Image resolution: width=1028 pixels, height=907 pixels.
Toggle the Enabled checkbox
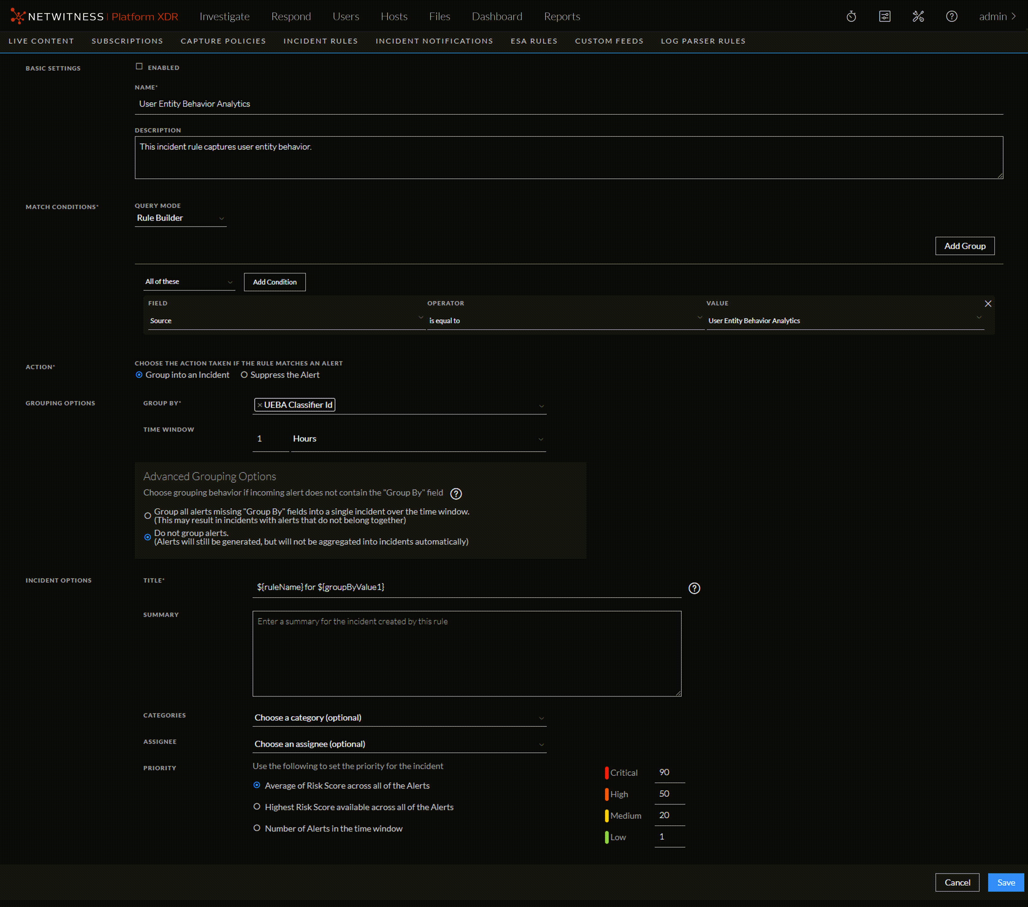click(139, 67)
